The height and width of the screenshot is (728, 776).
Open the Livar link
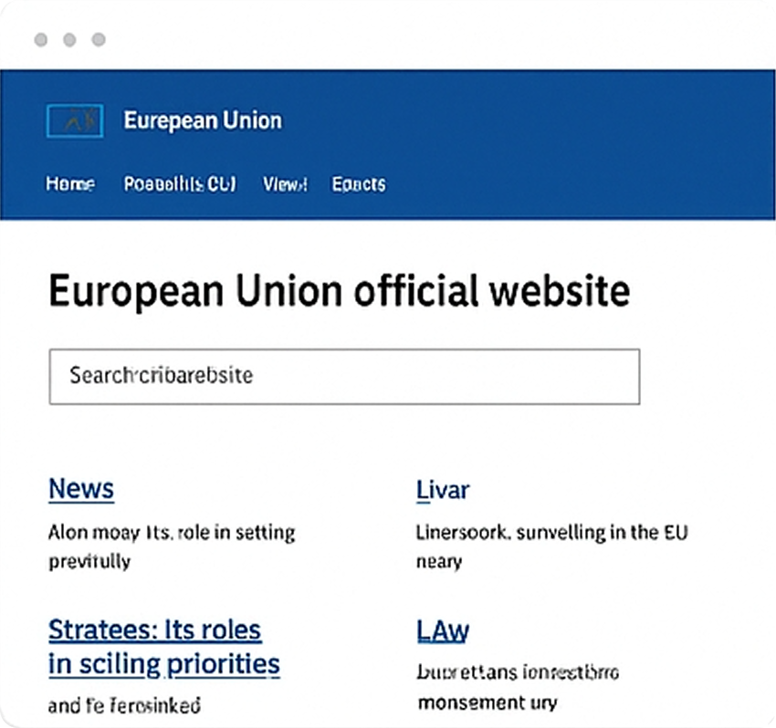pos(442,490)
